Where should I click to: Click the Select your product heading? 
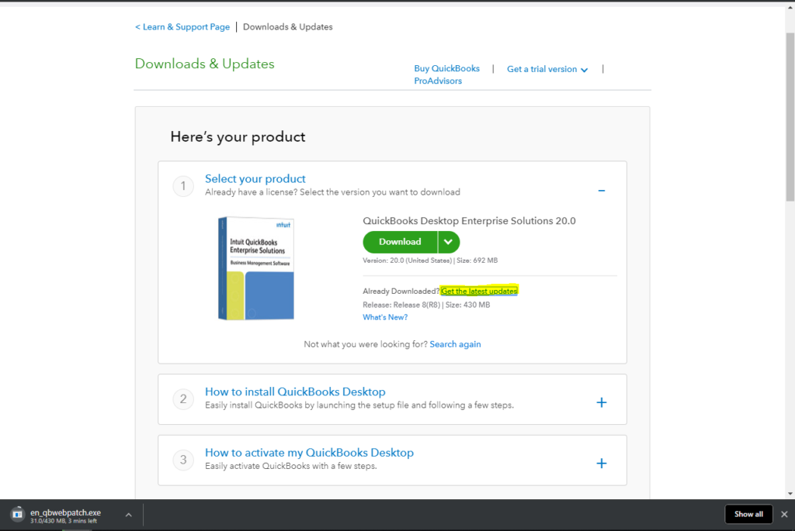[x=255, y=179]
